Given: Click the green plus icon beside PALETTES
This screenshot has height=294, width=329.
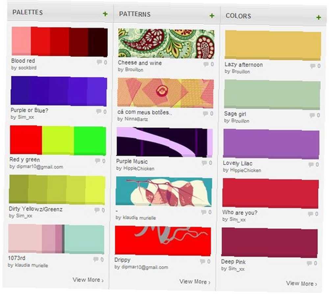Looking at the screenshot, I should 105,14.
